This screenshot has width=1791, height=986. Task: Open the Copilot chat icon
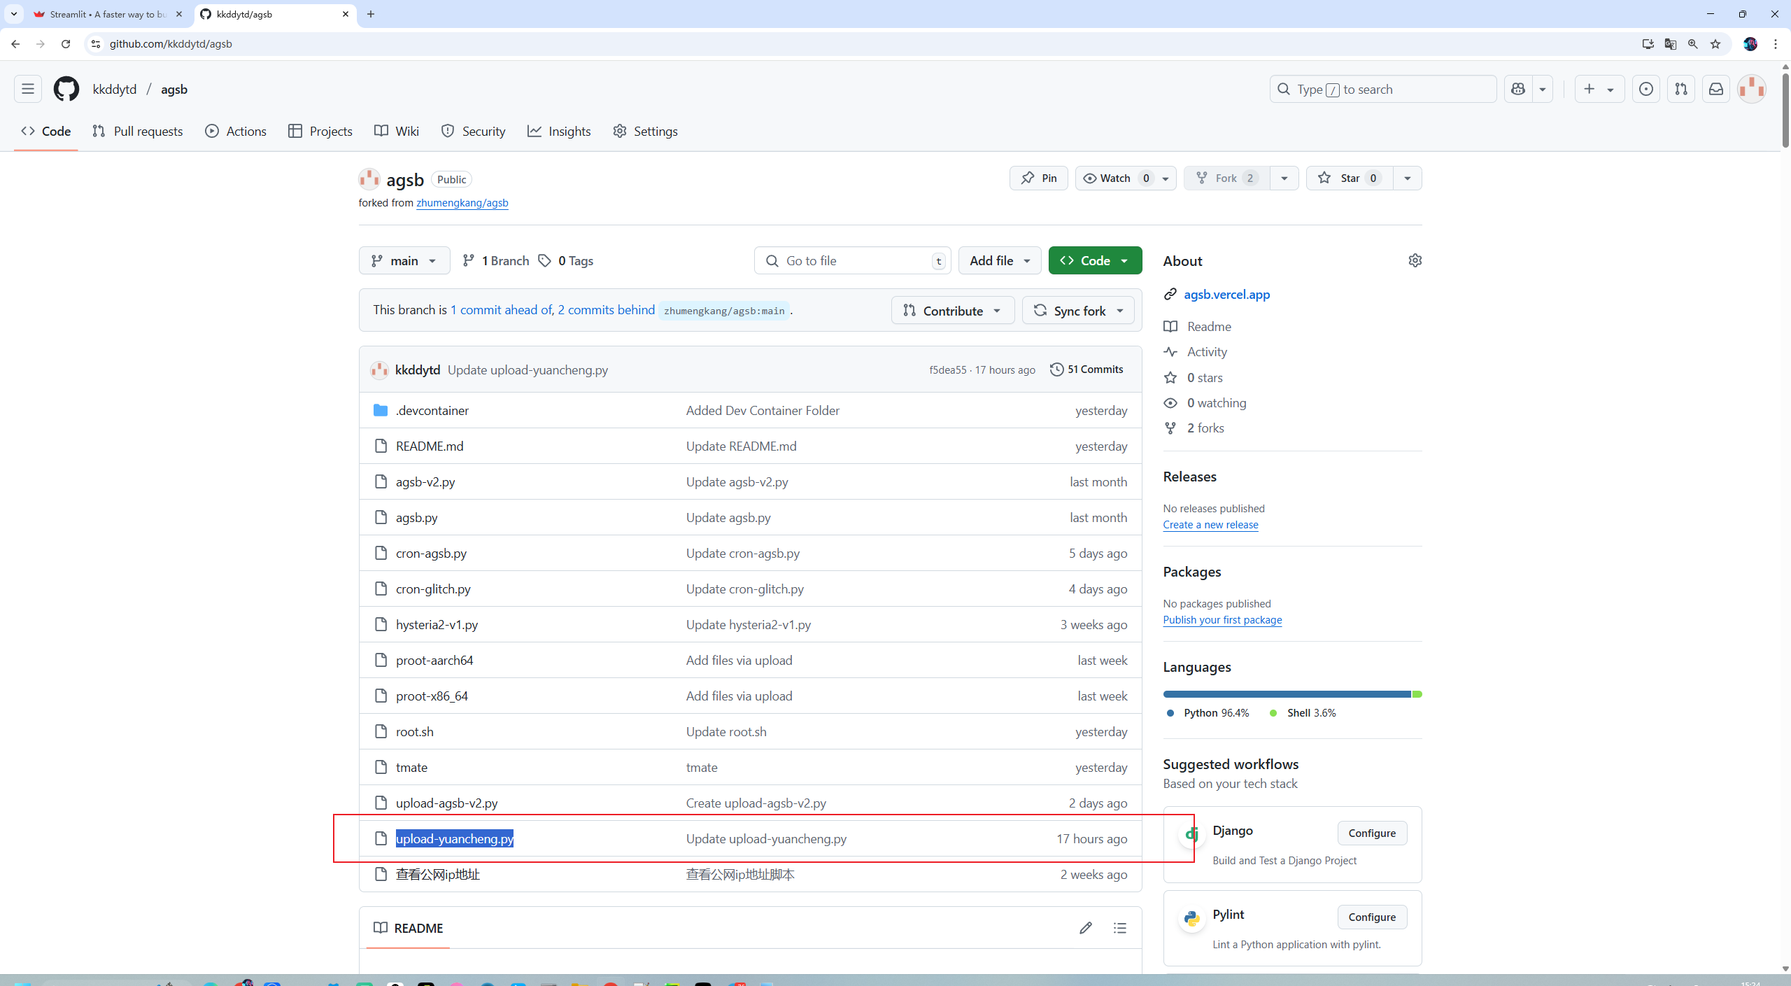pos(1518,89)
